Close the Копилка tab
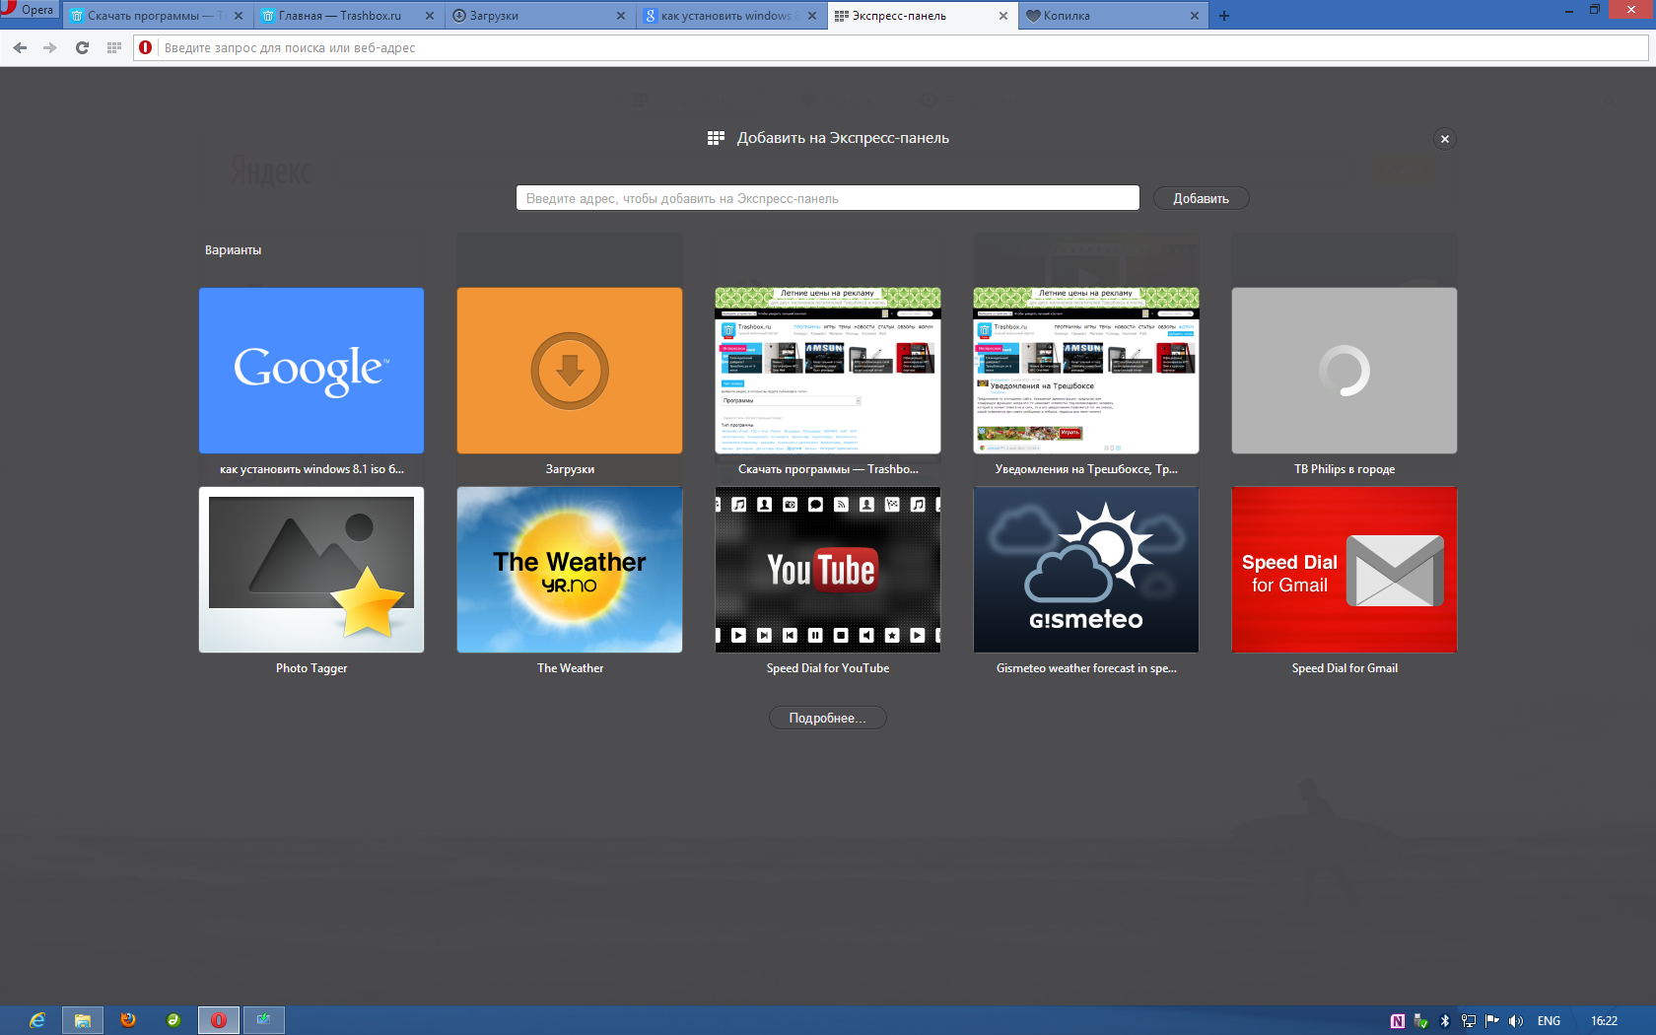 coord(1195,16)
